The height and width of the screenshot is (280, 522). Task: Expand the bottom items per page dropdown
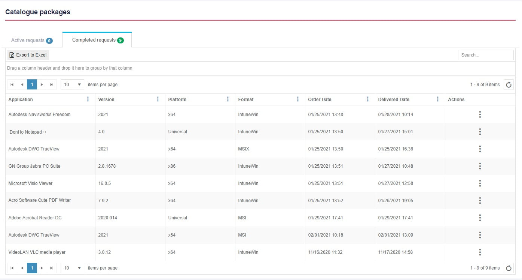[72, 268]
